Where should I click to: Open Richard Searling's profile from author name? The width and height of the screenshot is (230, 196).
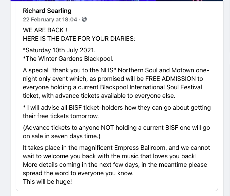tap(47, 11)
